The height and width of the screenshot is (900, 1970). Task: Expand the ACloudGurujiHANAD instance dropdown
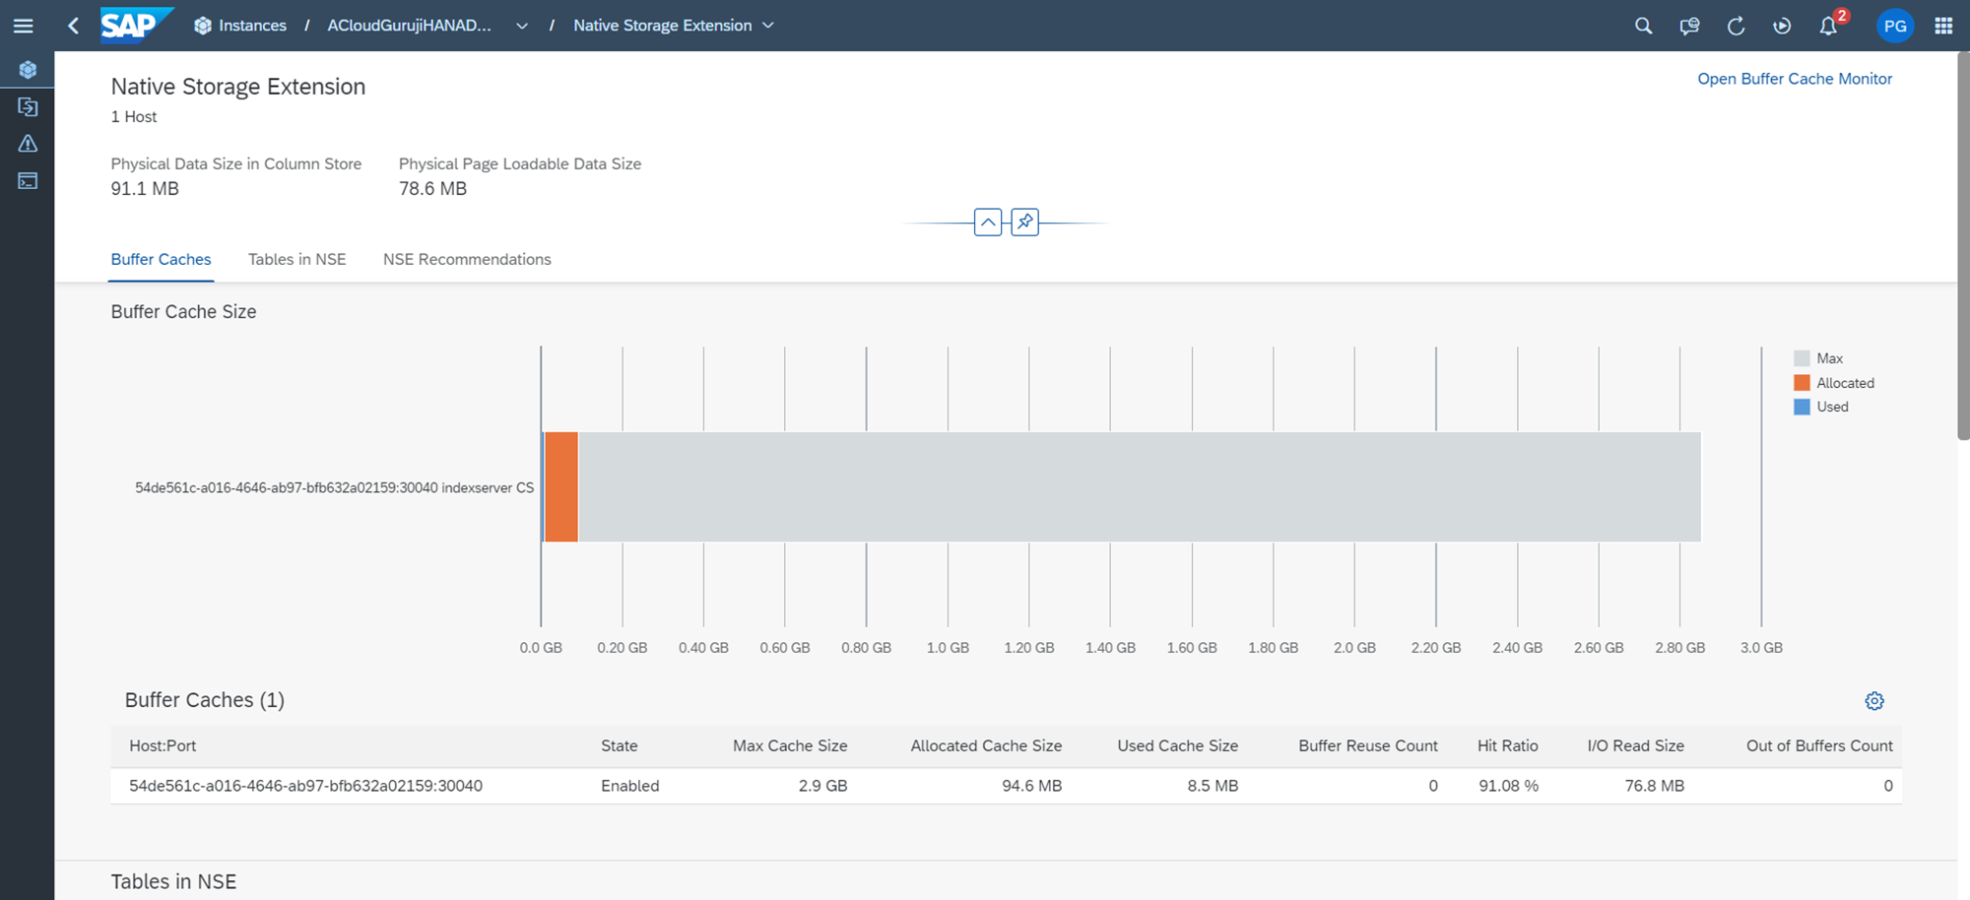522,26
